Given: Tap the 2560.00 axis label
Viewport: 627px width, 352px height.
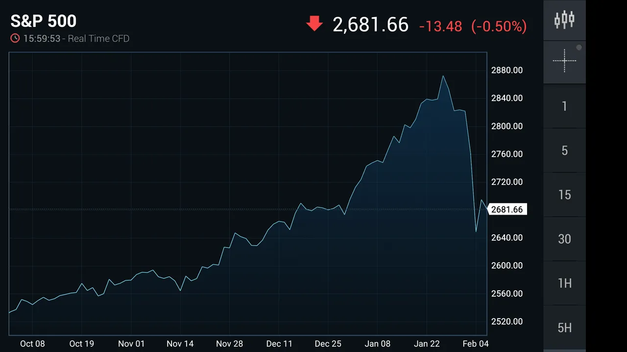Looking at the screenshot, I should click(x=507, y=294).
